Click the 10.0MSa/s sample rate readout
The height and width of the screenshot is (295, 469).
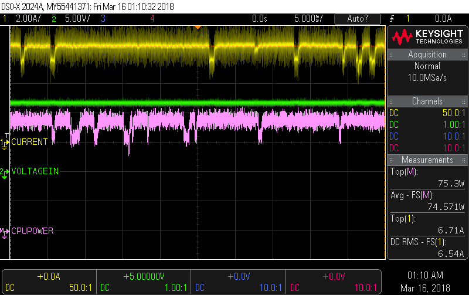(427, 78)
